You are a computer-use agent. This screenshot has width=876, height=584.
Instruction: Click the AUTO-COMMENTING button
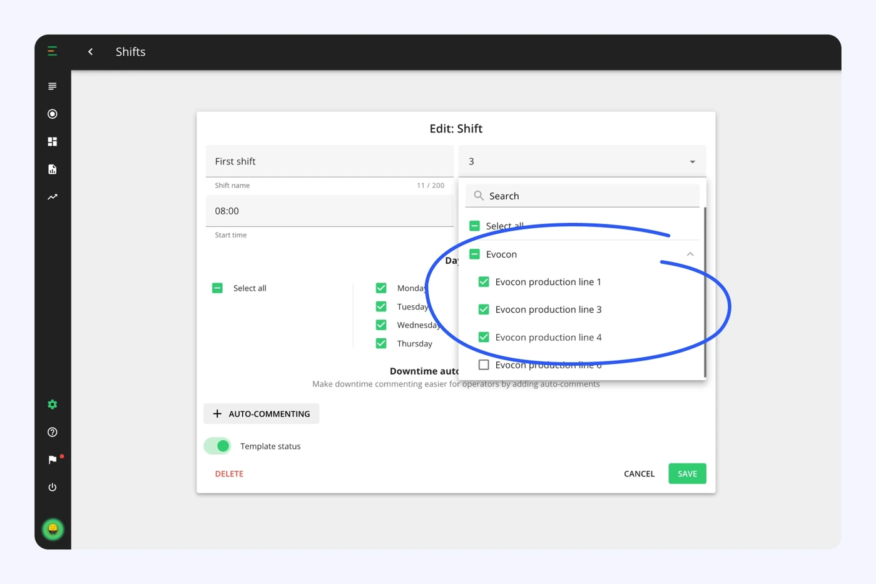[x=262, y=414]
